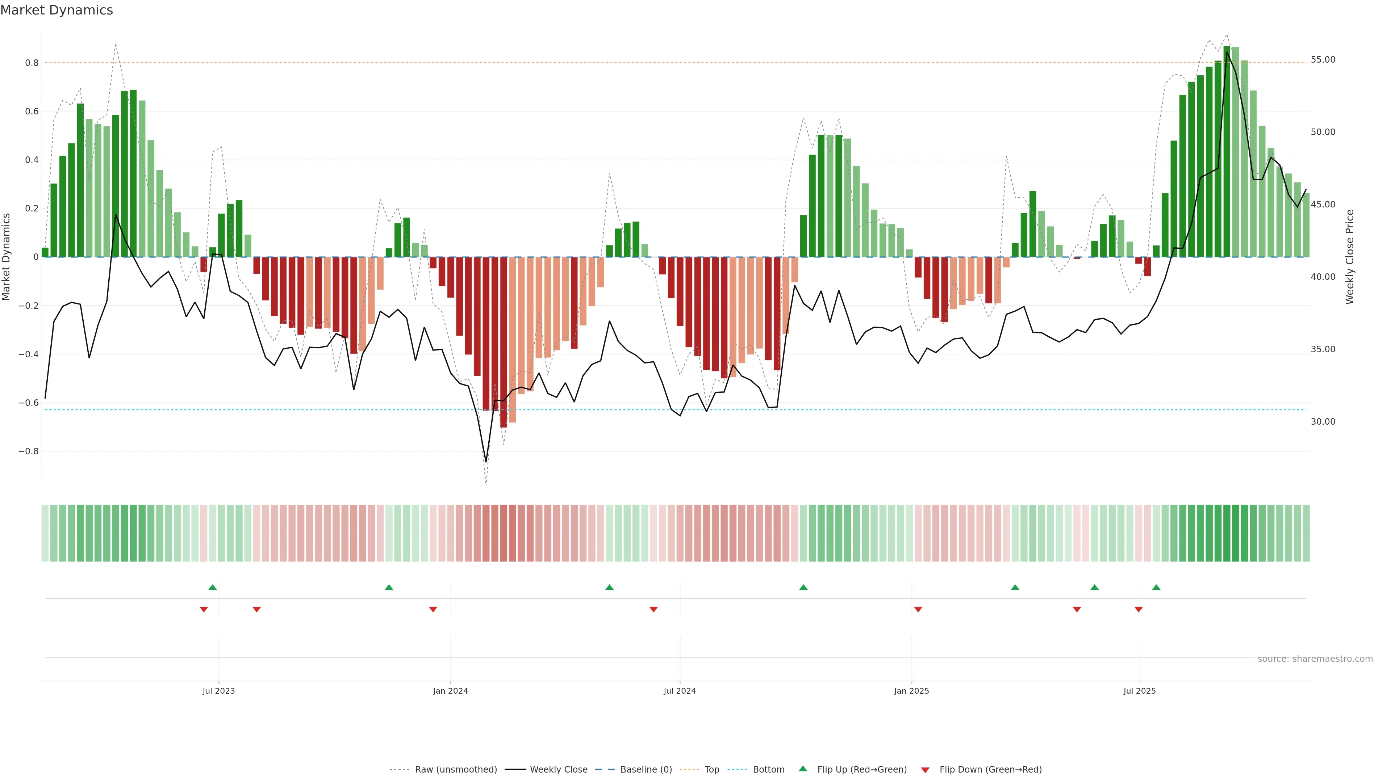Image resolution: width=1391 pixels, height=782 pixels.
Task: Click the Weekly Close Price axis title
Action: click(1349, 257)
